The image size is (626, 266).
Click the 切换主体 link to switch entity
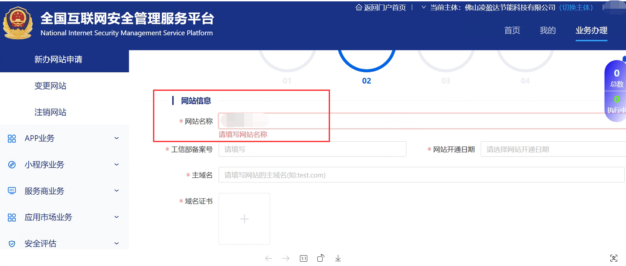tap(576, 7)
